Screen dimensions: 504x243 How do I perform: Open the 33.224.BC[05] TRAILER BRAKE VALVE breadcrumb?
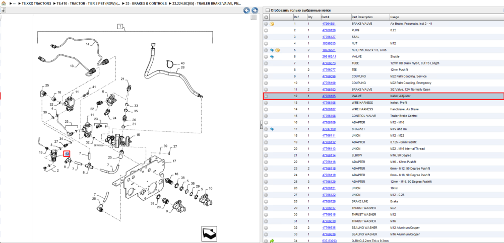[x=207, y=3]
